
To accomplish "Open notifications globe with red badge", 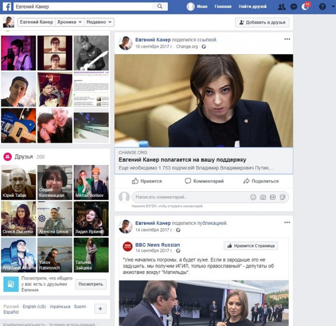I will click(305, 6).
